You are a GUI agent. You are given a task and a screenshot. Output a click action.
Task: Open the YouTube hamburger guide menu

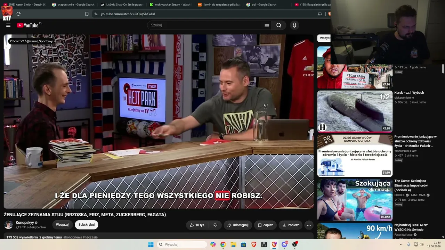click(x=8, y=25)
